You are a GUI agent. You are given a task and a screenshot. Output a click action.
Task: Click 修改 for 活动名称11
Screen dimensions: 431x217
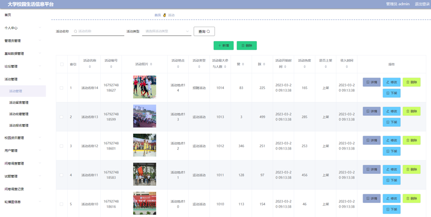tap(392, 169)
